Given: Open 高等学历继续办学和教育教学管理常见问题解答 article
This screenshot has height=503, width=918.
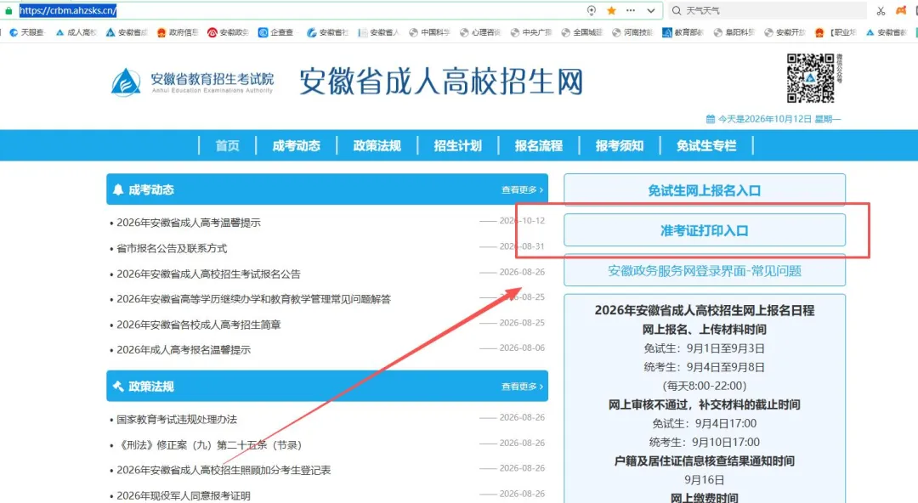Looking at the screenshot, I should point(253,299).
